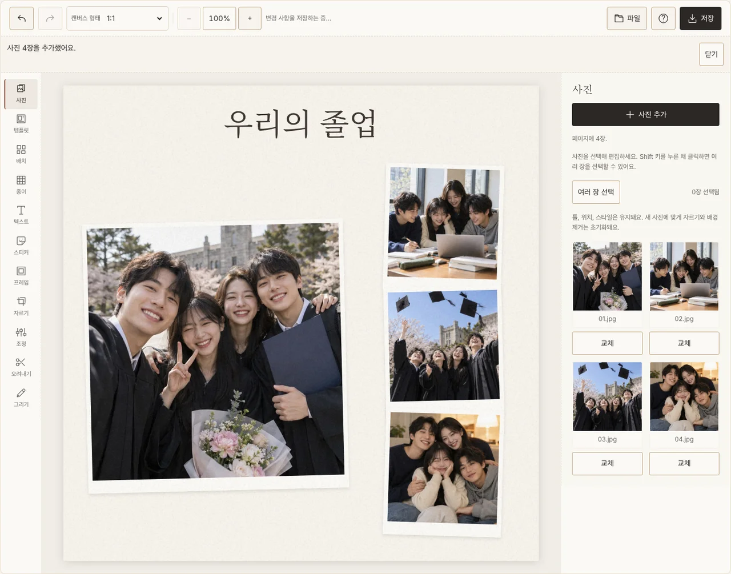Zoom in with the plus button
This screenshot has height=574, width=731.
pyautogui.click(x=250, y=18)
